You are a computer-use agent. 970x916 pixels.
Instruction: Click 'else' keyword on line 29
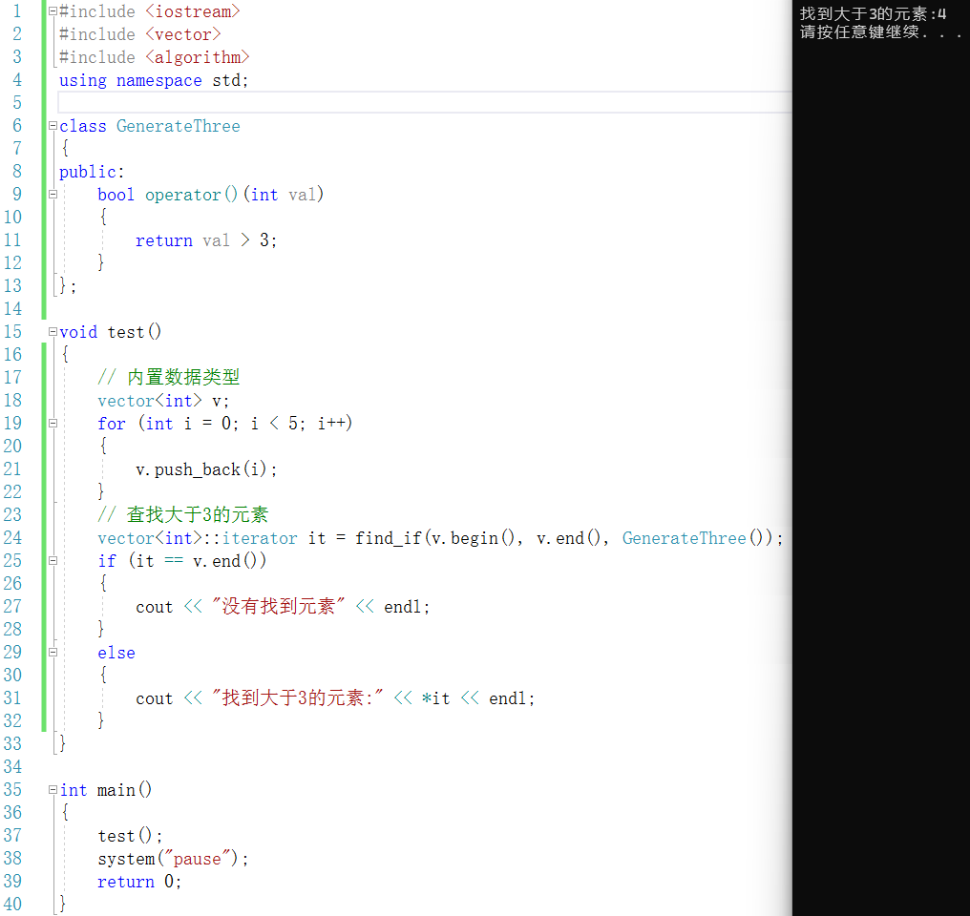click(x=116, y=653)
